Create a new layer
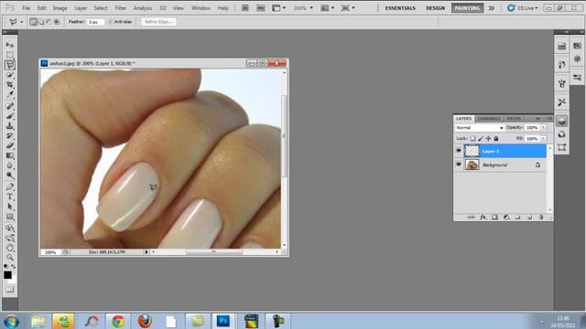586x329 pixels. coord(529,218)
